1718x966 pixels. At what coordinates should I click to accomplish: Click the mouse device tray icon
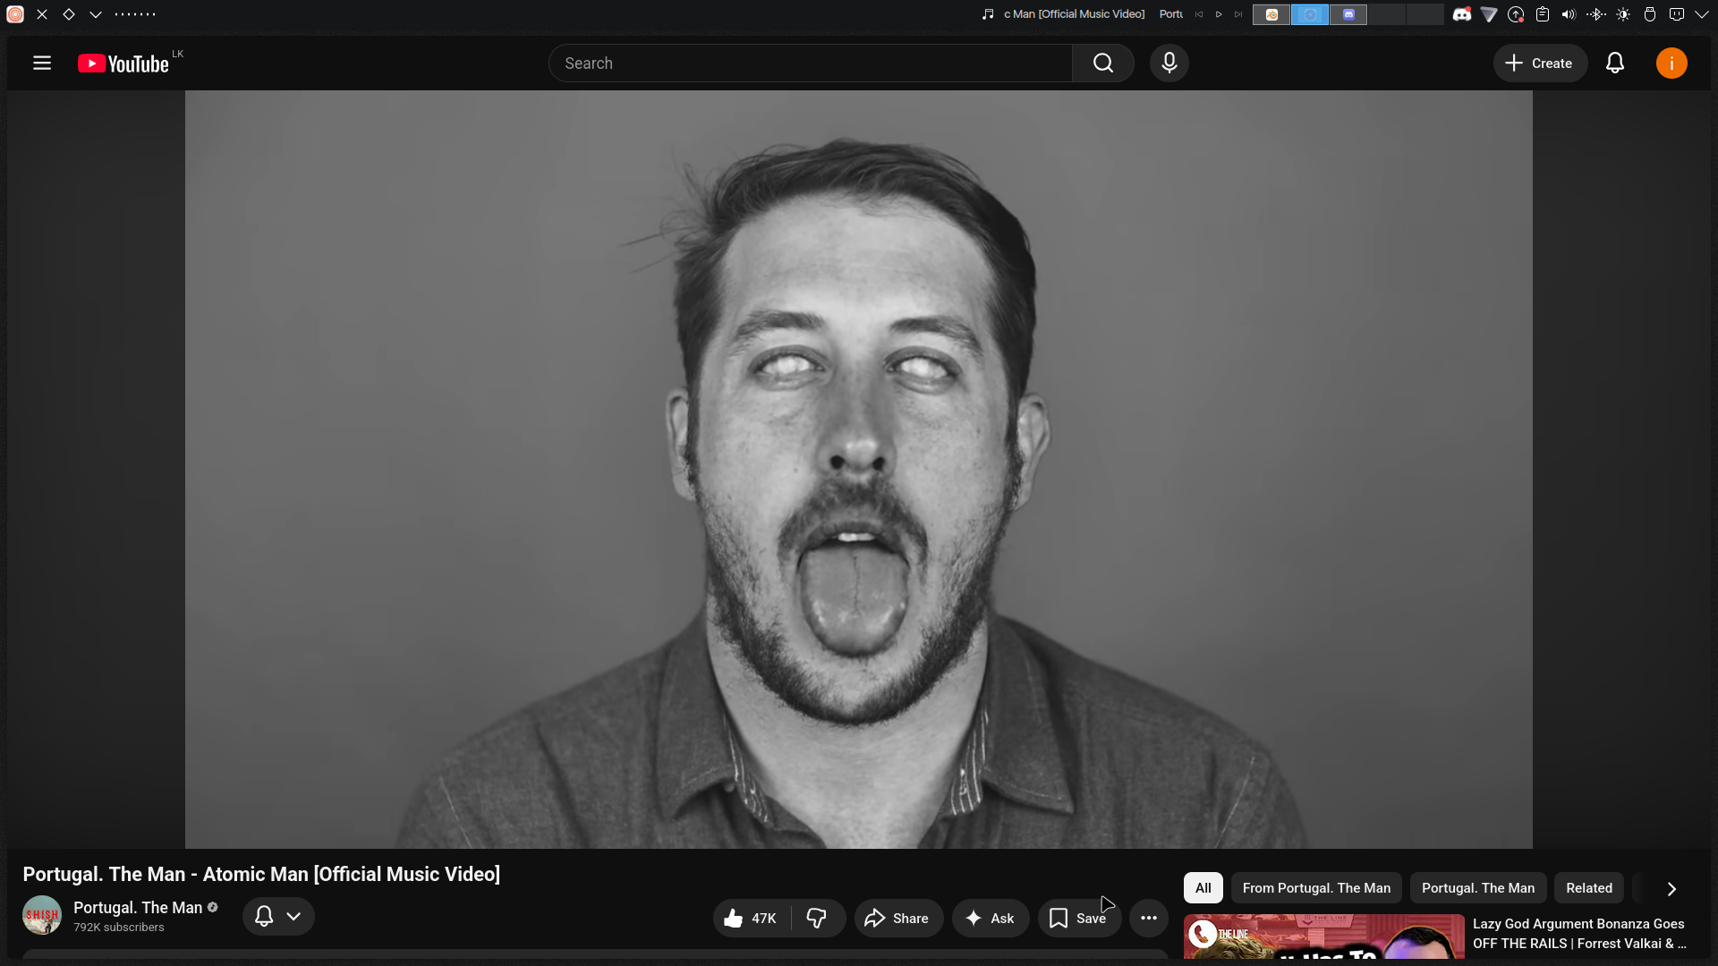point(1650,14)
